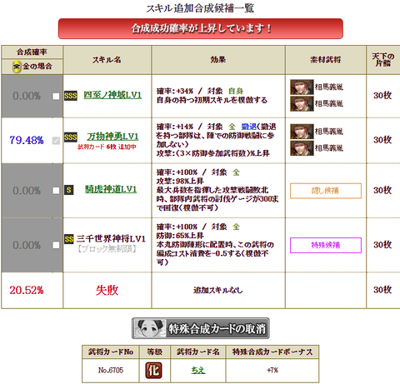This screenshot has width=400, height=384.
Task: Open the 騎虎神道LV1 skill link
Action: 111,189
